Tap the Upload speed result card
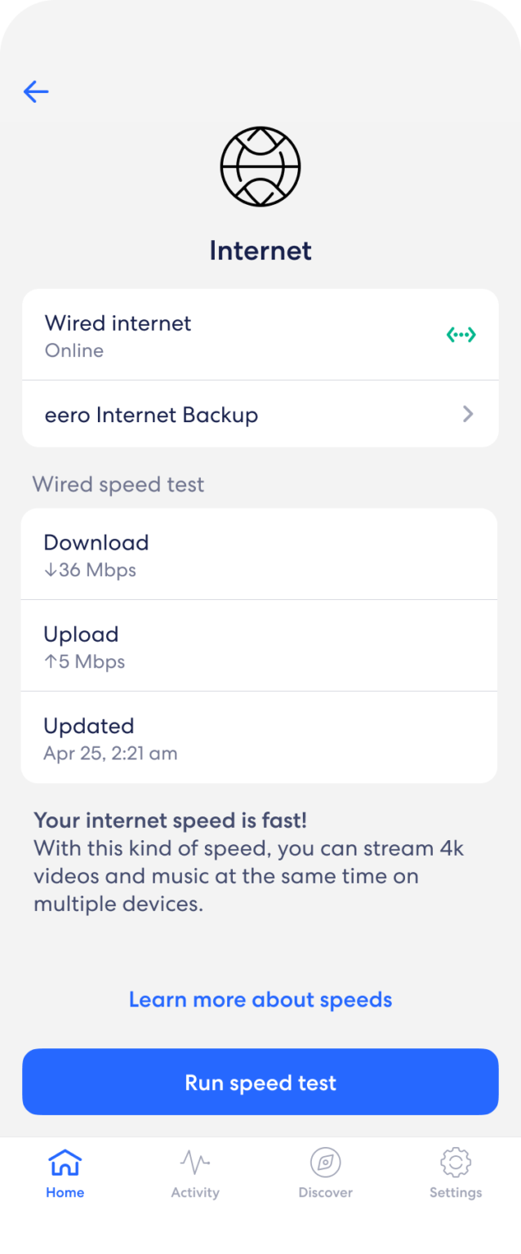Image resolution: width=521 pixels, height=1254 pixels. click(260, 646)
